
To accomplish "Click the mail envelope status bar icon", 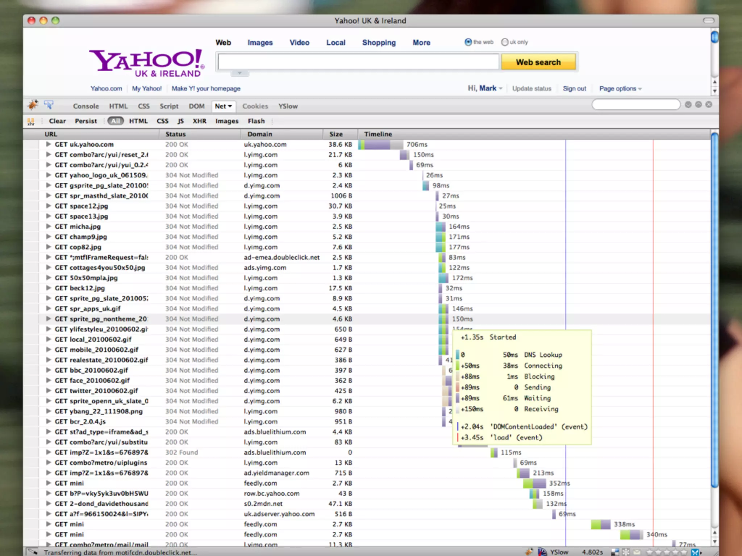I will pos(637,552).
